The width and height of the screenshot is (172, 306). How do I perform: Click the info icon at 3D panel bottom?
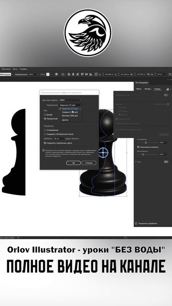click(x=136, y=223)
